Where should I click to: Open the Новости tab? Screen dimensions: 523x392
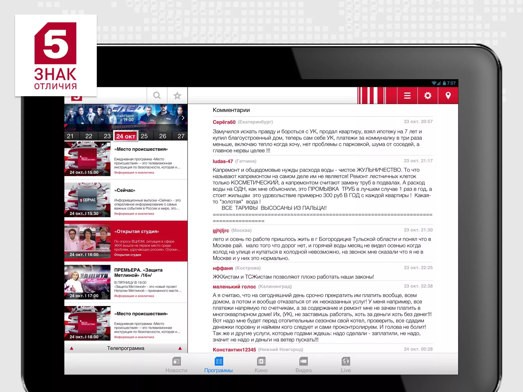[176, 365]
